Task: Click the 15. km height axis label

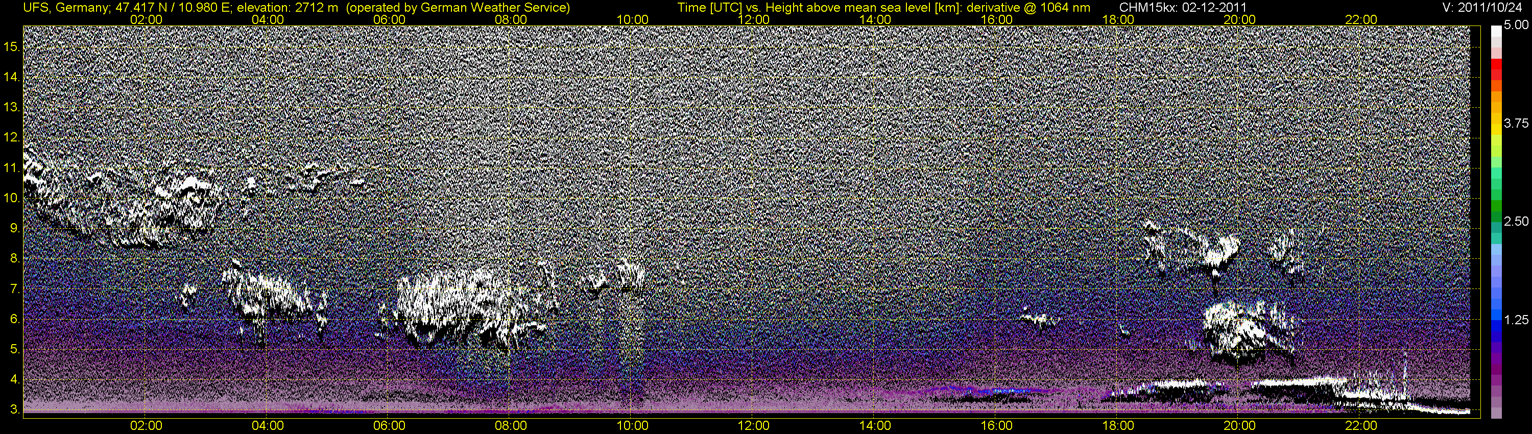Action: click(x=12, y=47)
